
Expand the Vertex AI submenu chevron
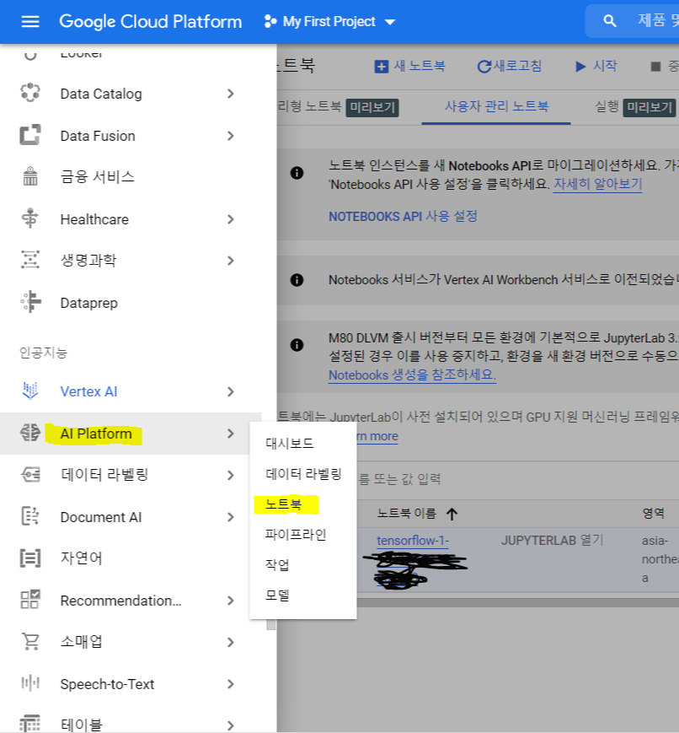(x=230, y=391)
